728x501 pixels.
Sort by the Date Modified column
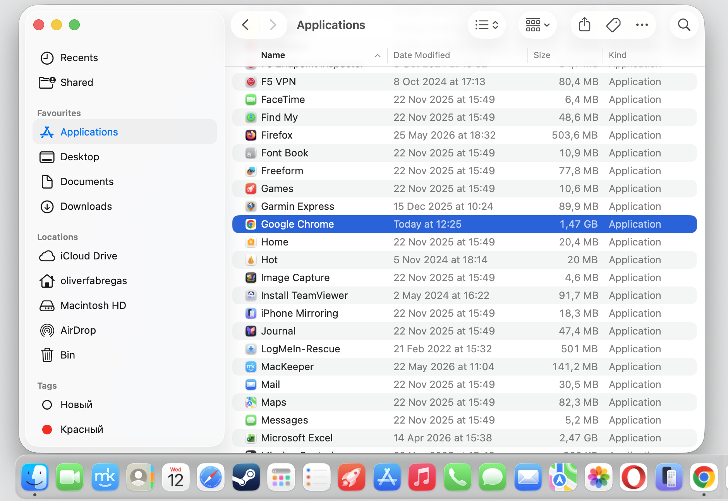coord(422,55)
